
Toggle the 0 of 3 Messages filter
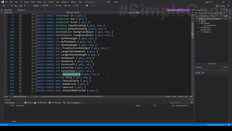[55, 103]
